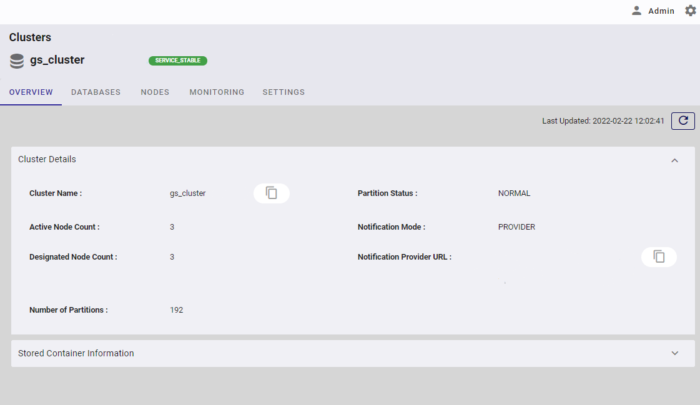Image resolution: width=700 pixels, height=405 pixels.
Task: Click the Stored Container Information title
Action: point(76,353)
